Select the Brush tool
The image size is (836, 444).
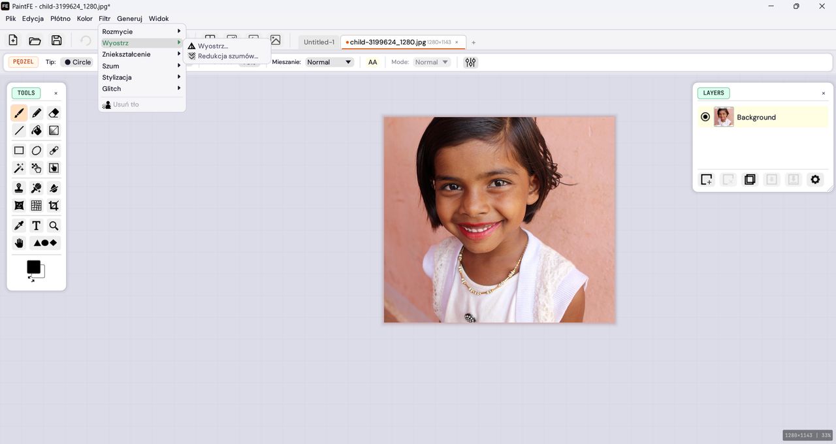(18, 112)
